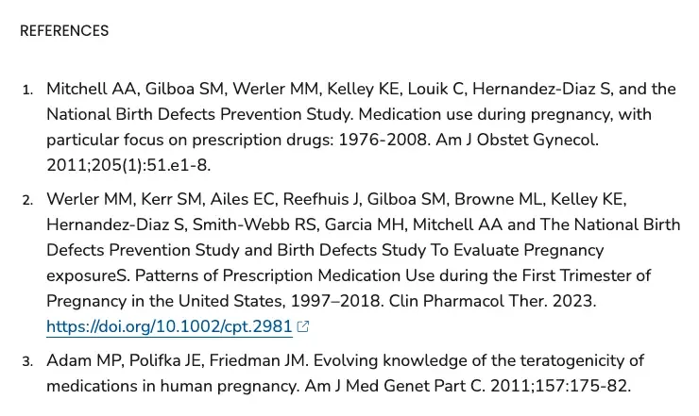Click author Werler MM starting second reference

click(91, 199)
